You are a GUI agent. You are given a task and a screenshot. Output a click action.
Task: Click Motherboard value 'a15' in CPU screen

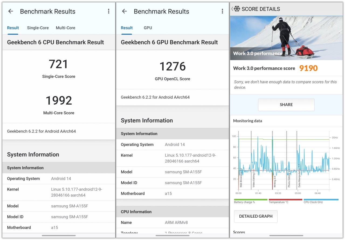tap(54, 228)
